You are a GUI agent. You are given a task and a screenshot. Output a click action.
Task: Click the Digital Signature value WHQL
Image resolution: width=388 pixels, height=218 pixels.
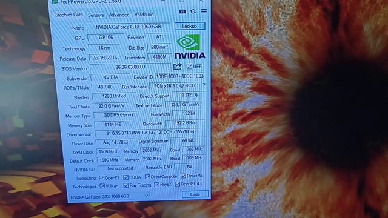pyautogui.click(x=188, y=140)
